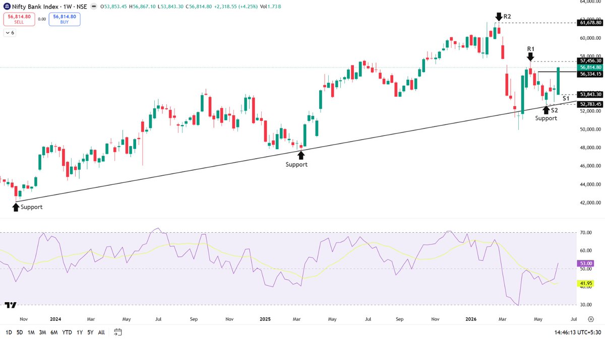Select the 1Y time range
Image resolution: width=605 pixels, height=340 pixels.
[80, 332]
